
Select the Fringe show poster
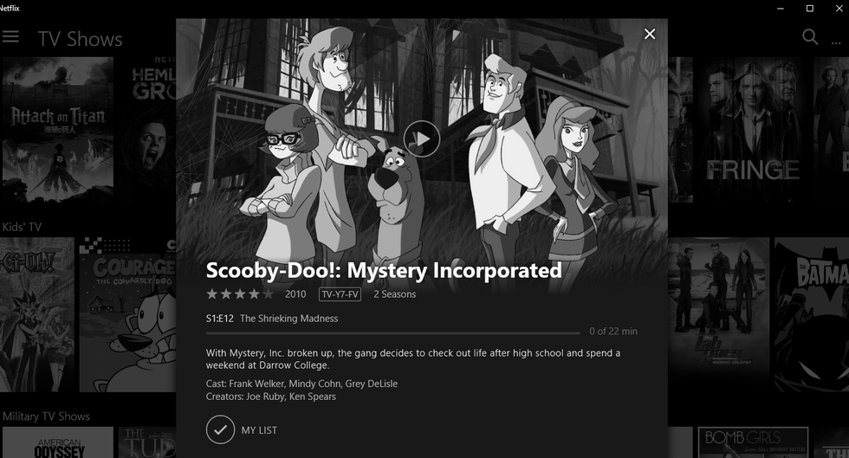(752, 130)
